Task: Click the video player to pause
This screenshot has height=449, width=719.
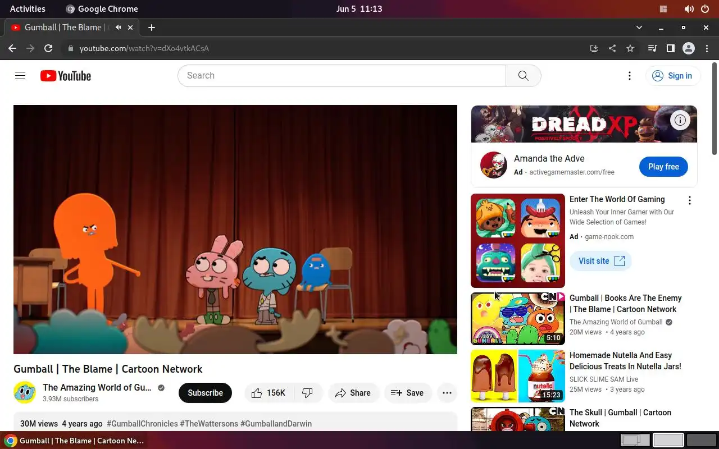Action: (235, 230)
